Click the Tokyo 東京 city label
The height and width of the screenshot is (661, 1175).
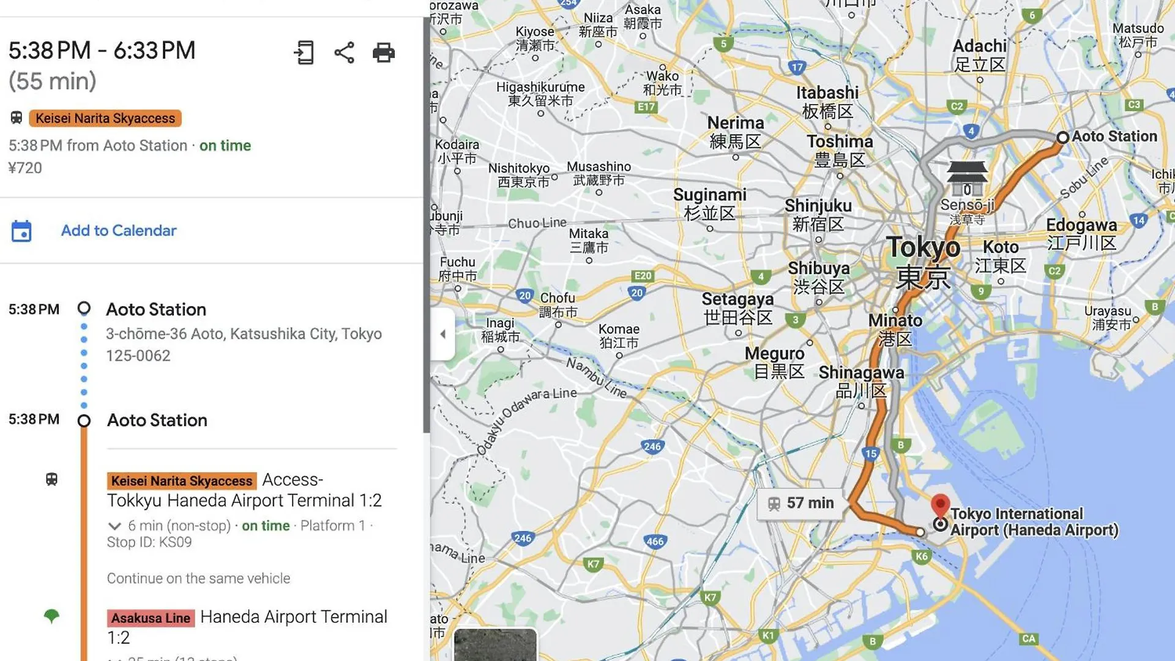(x=923, y=262)
